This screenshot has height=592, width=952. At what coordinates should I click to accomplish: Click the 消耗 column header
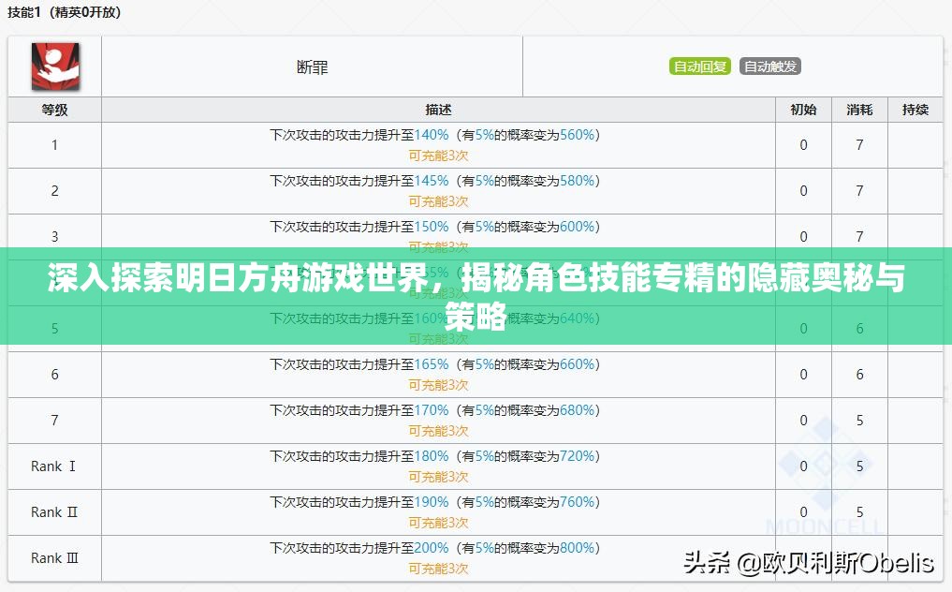pyautogui.click(x=858, y=110)
